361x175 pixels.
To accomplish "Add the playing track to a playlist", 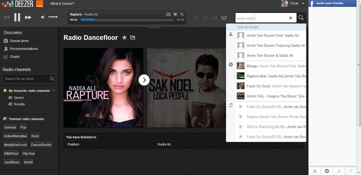I will [182, 14].
